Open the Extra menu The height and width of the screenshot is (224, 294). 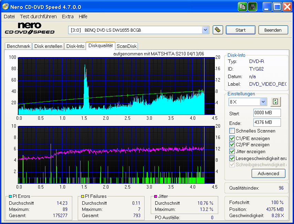(67, 16)
